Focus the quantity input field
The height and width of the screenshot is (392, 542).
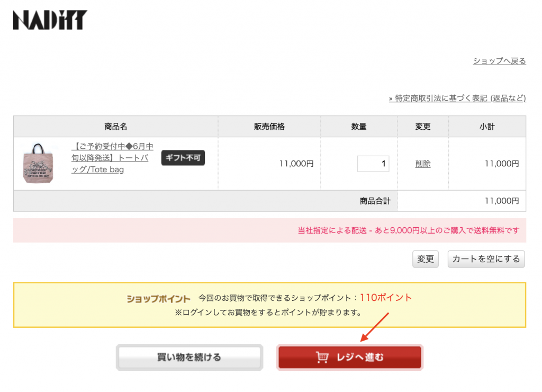(373, 164)
